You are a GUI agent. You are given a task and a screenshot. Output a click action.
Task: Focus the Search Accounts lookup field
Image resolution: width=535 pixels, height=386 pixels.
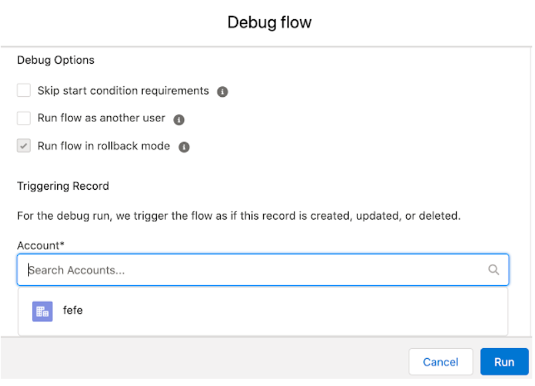click(263, 270)
